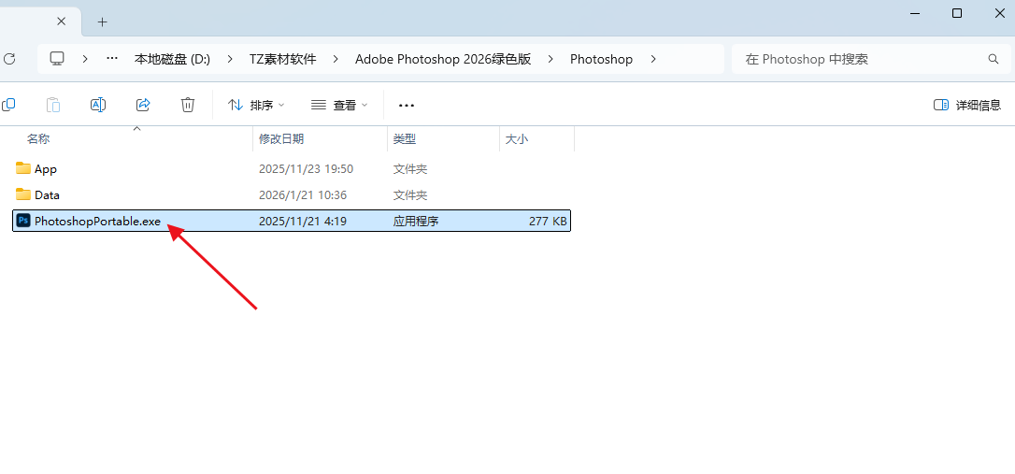Select PhotoshopPortable.exe file

click(x=292, y=221)
